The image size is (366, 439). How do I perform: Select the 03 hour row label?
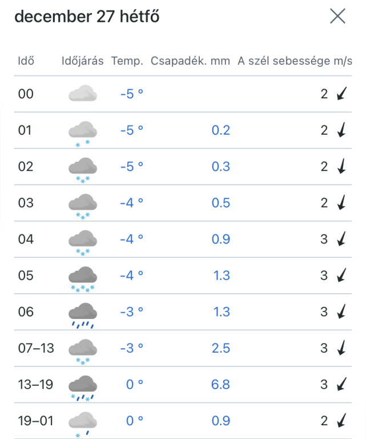(x=26, y=203)
